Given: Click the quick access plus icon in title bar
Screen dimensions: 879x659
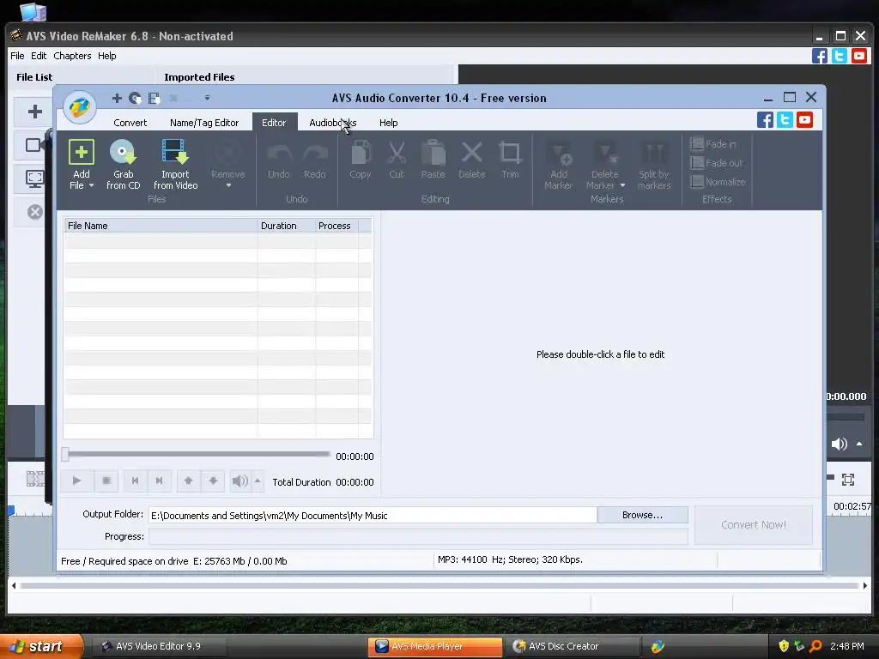Looking at the screenshot, I should [x=117, y=98].
